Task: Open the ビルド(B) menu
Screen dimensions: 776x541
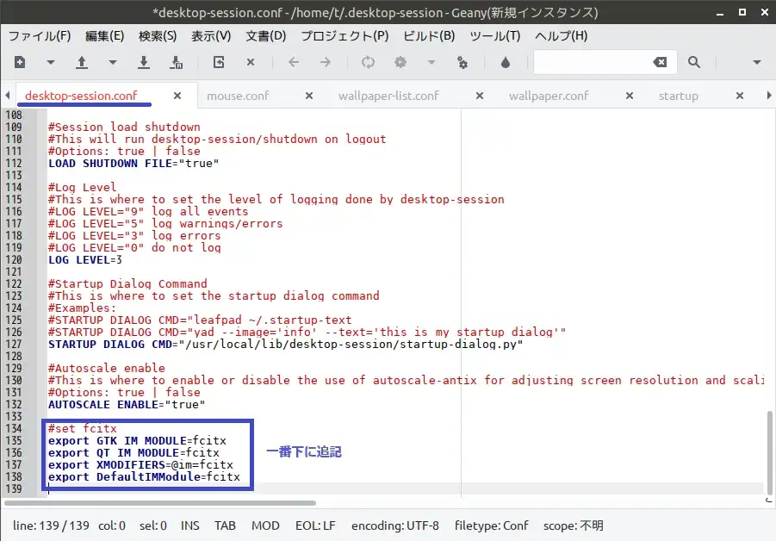Action: tap(429, 36)
